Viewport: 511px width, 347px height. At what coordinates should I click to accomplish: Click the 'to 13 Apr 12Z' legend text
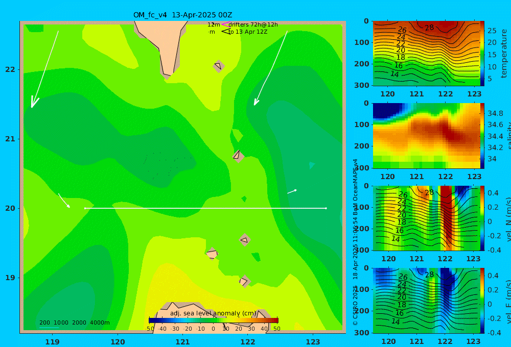pos(248,32)
